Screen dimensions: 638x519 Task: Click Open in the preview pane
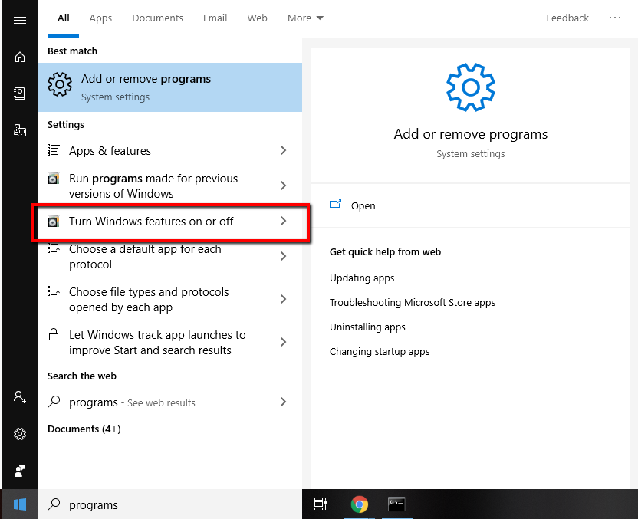(x=363, y=205)
